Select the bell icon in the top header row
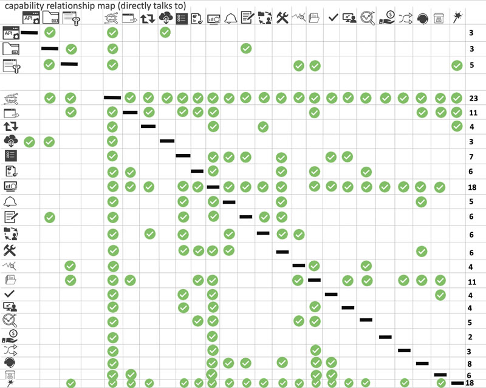 coord(230,18)
